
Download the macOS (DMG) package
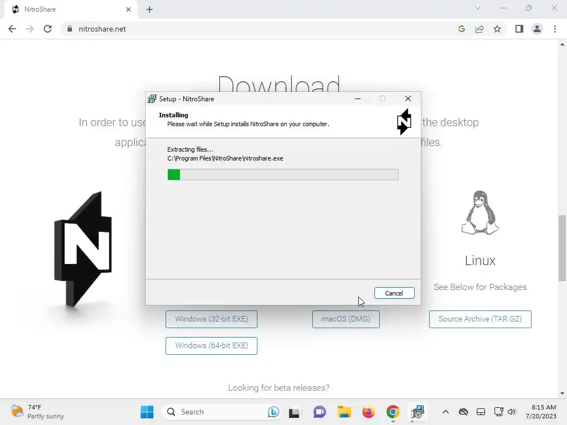346,319
